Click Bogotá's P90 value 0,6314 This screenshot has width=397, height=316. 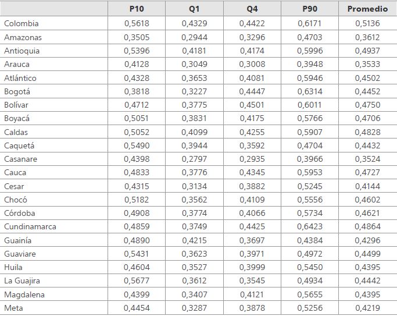coord(310,91)
